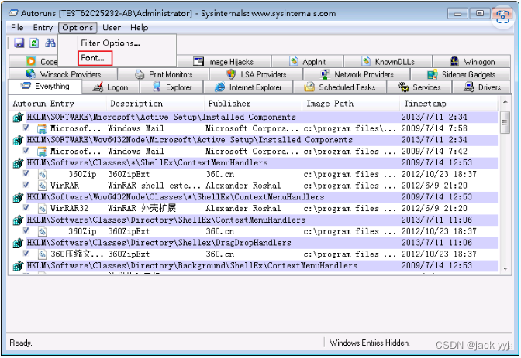Switch to the Image Hijacks tab

[x=223, y=62]
